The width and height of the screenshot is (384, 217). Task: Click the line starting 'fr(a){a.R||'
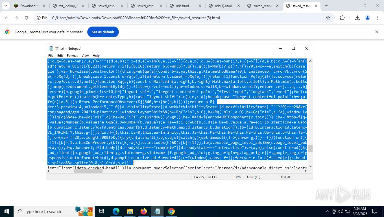[x=131, y=102]
